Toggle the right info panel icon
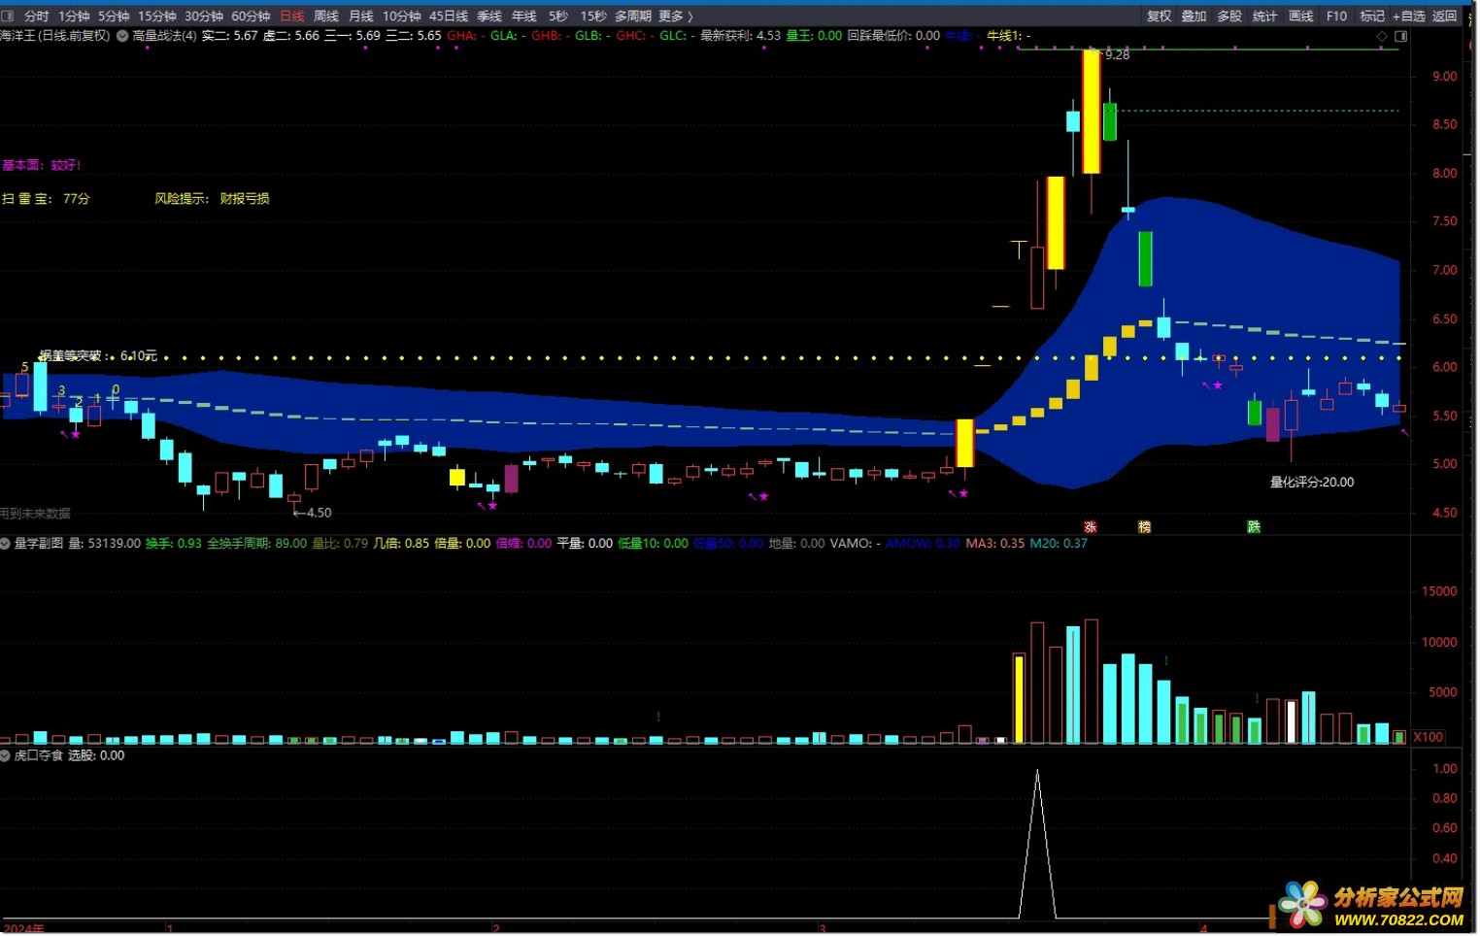 (x=1401, y=36)
